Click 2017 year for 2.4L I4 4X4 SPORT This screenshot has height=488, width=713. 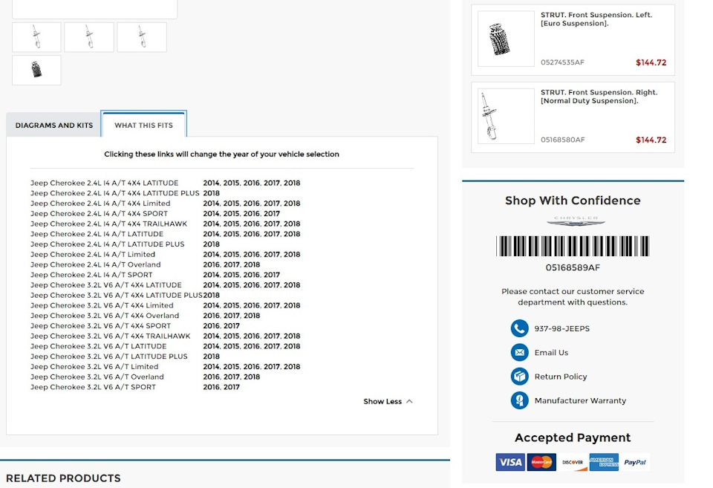pyautogui.click(x=272, y=214)
